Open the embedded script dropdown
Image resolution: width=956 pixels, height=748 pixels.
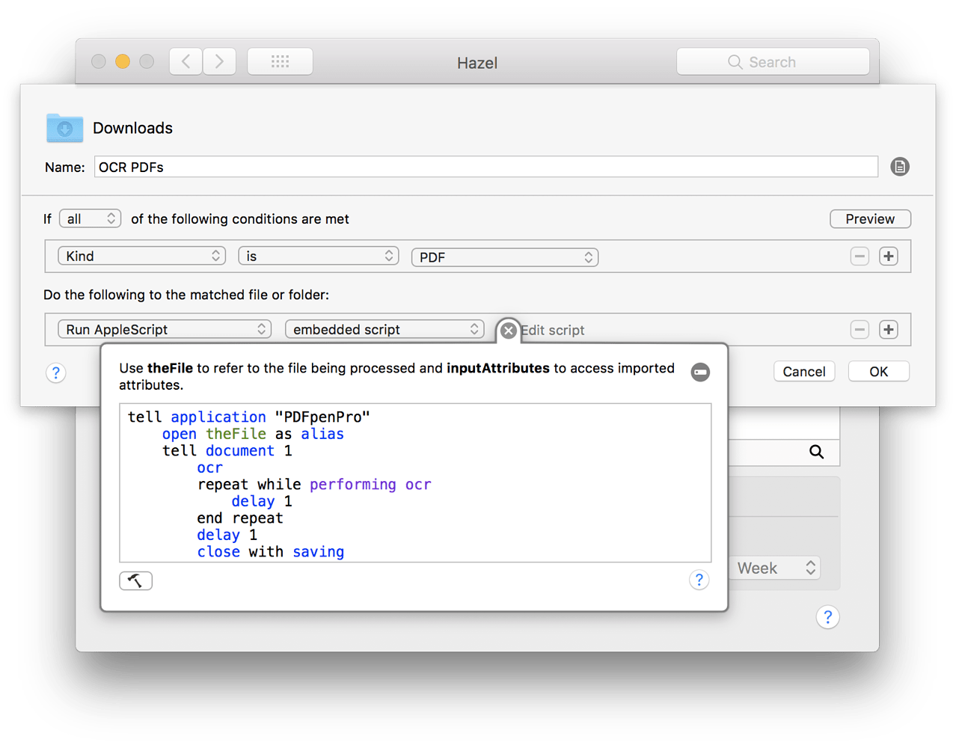384,330
